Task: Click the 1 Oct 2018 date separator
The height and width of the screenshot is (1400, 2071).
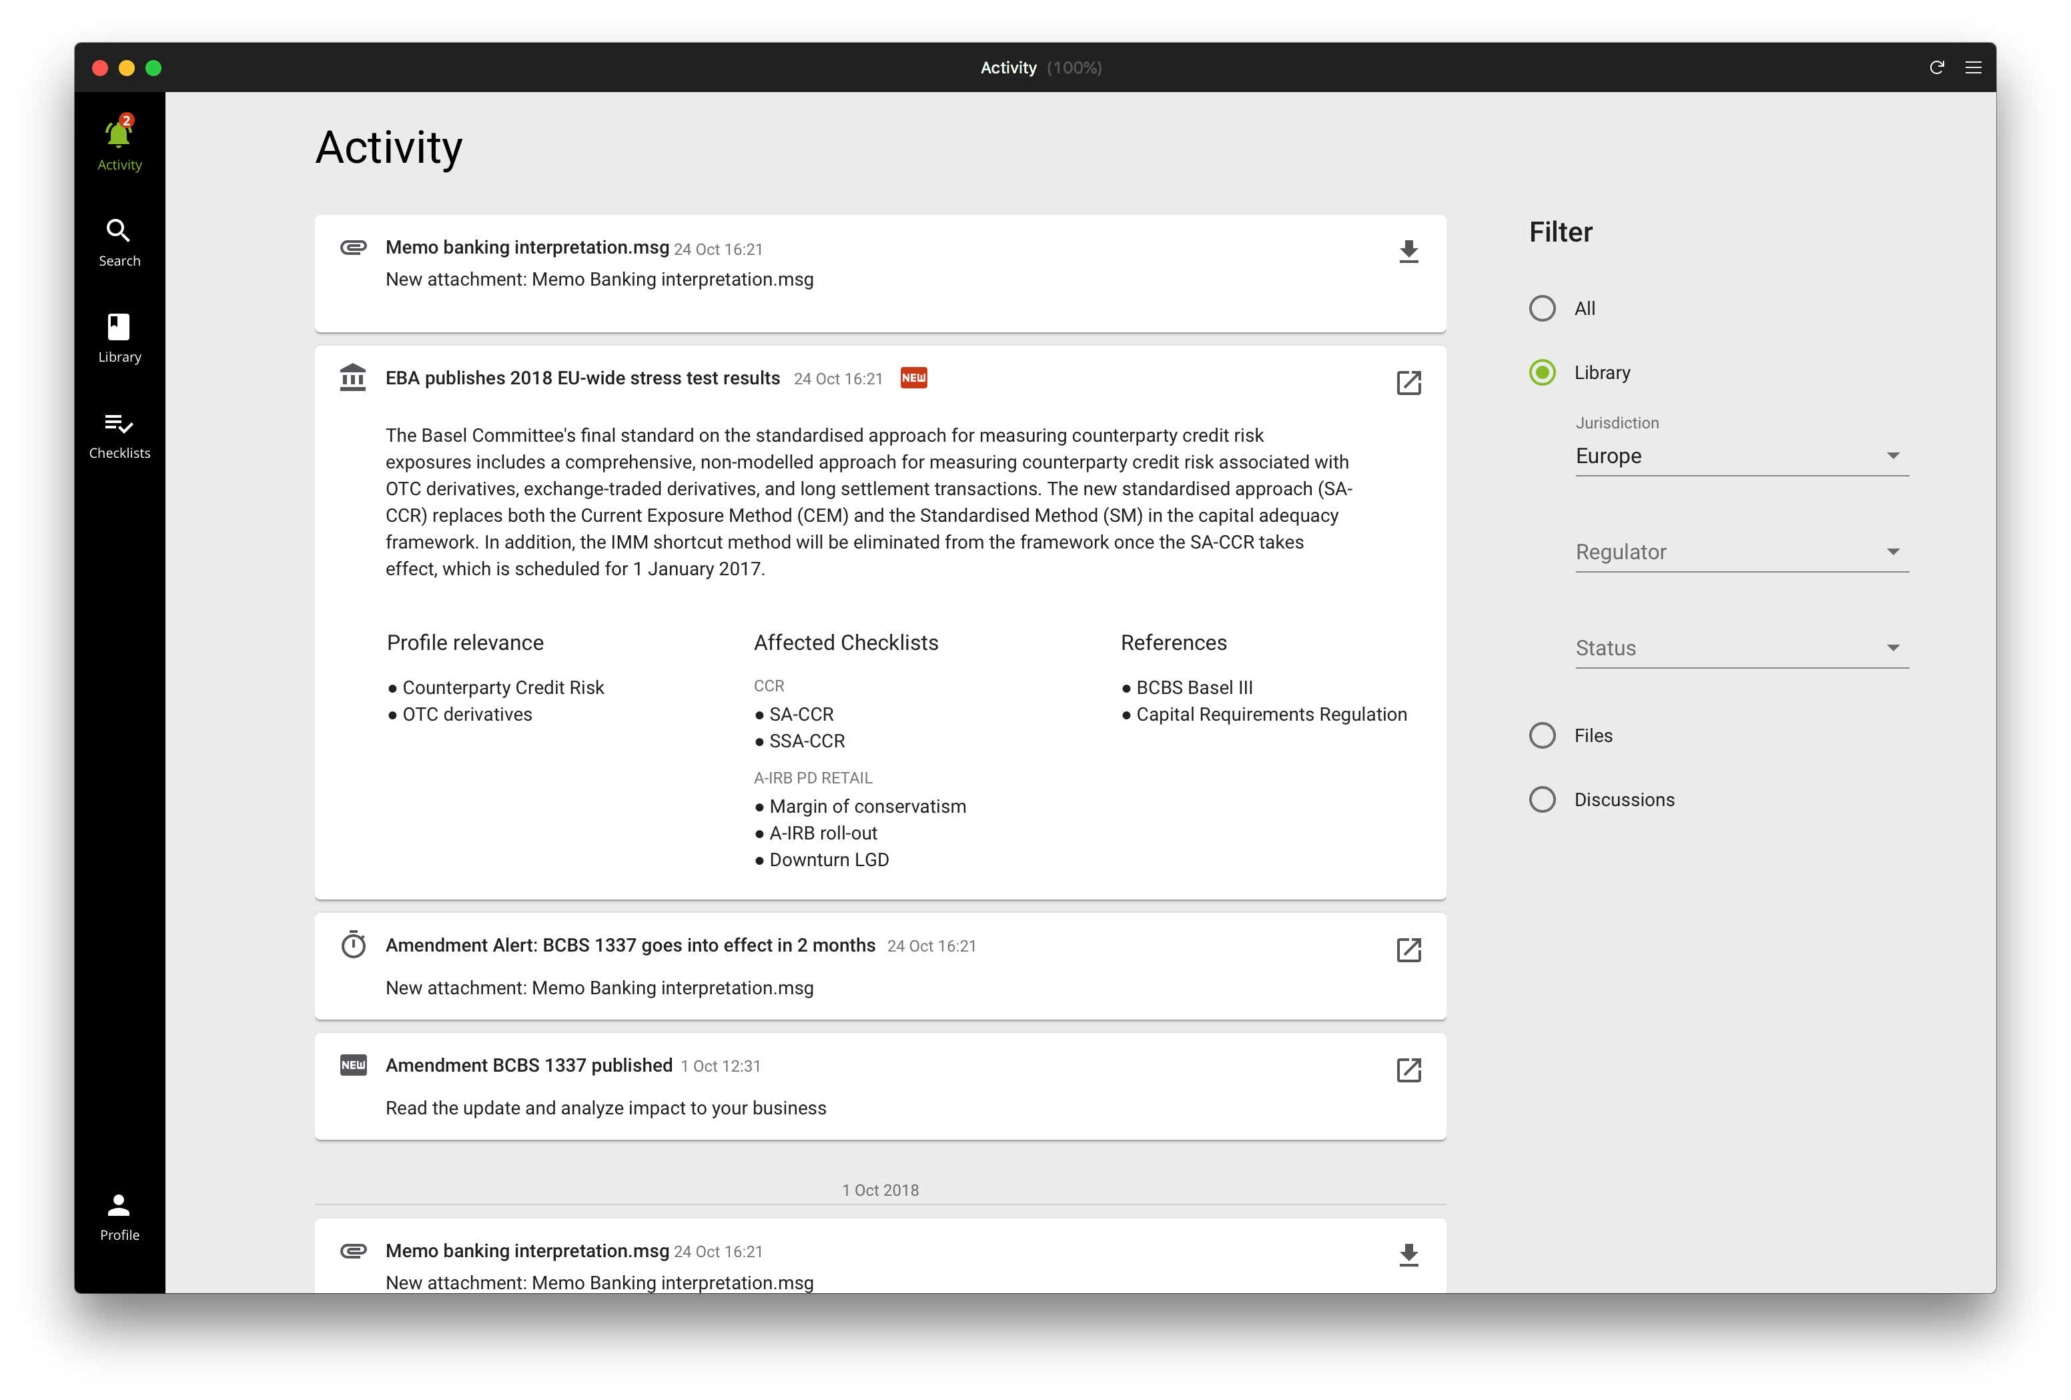Action: click(x=879, y=1190)
